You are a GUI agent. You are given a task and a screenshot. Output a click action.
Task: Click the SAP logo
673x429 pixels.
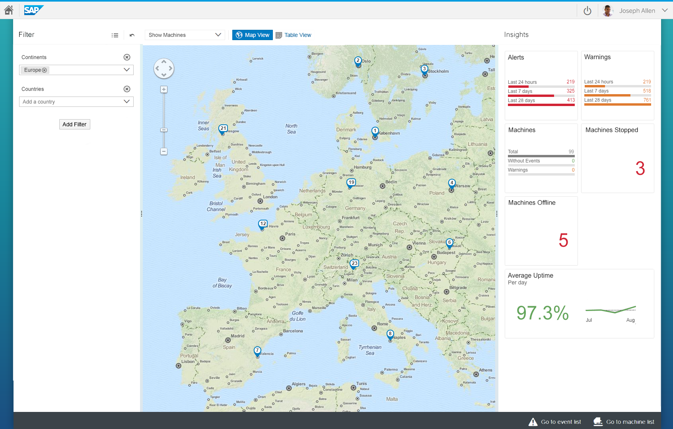tap(33, 10)
